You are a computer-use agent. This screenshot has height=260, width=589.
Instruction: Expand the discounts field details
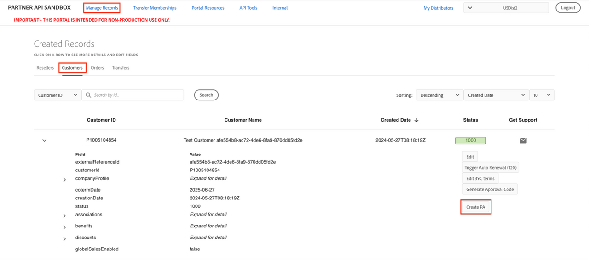pyautogui.click(x=65, y=238)
